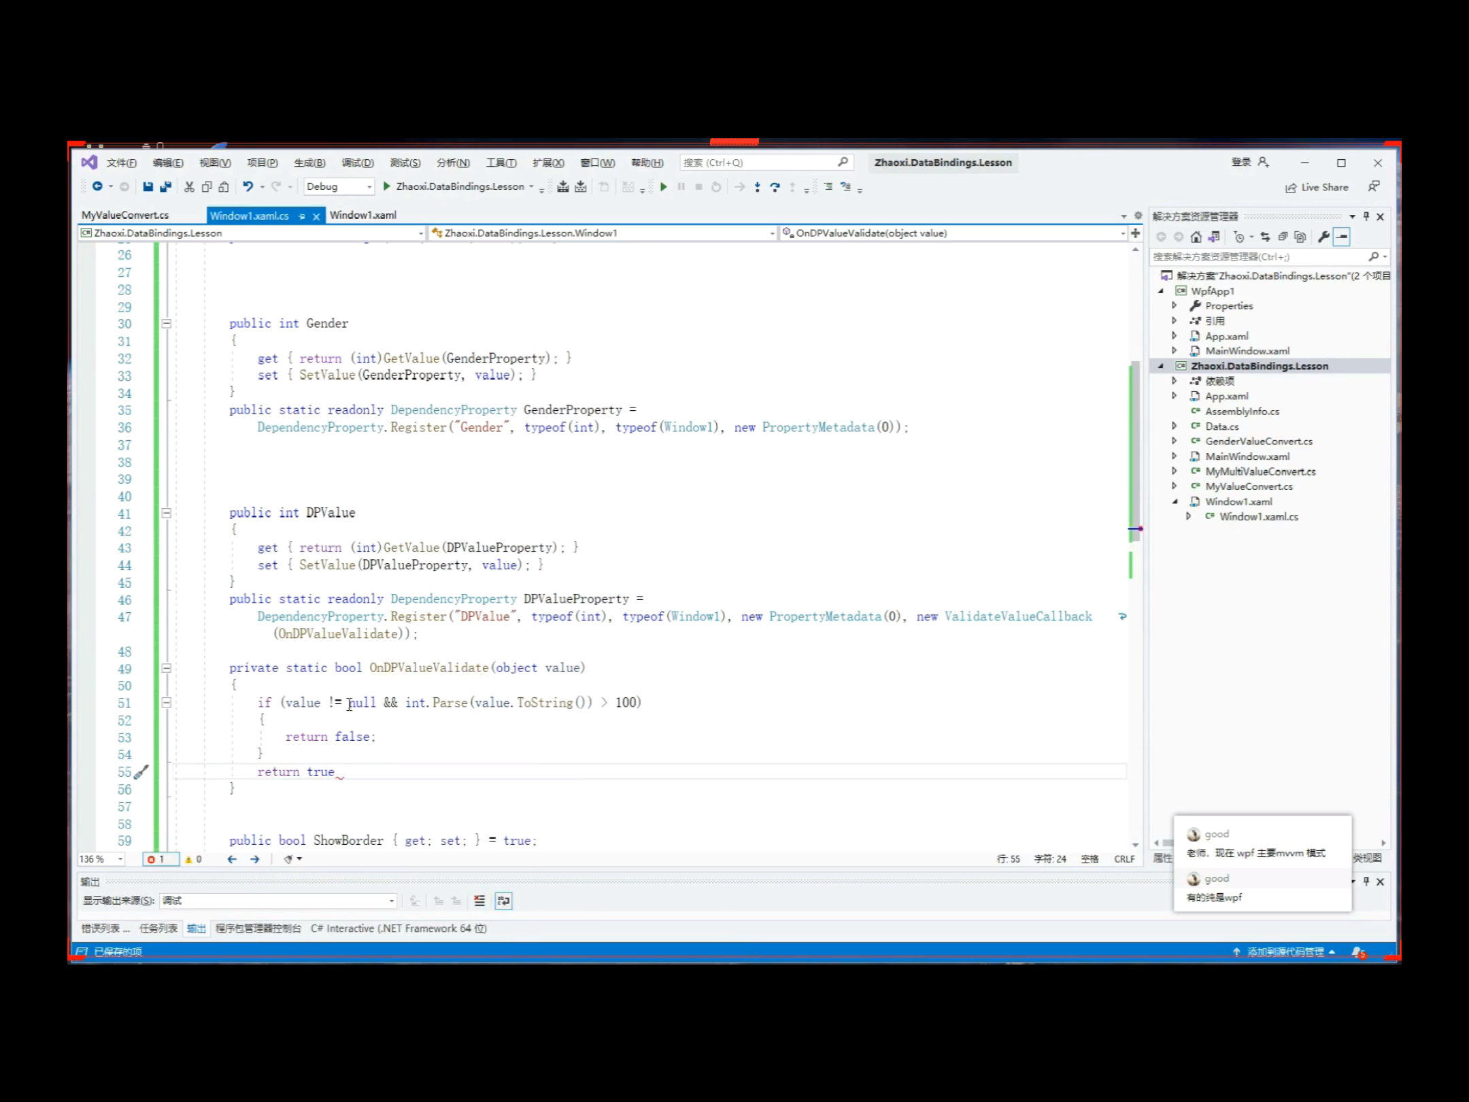Viewport: 1469px width, 1102px height.
Task: Click Sync with Active Document arrows icon
Action: click(x=1265, y=237)
